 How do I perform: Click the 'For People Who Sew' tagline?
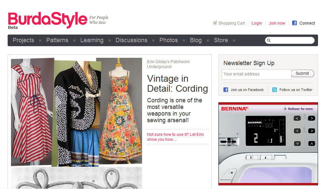coord(99,20)
